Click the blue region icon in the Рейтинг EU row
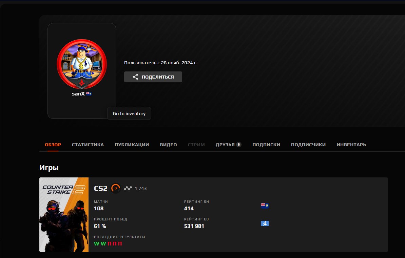Viewport: 405px width, 258px height. (x=265, y=223)
